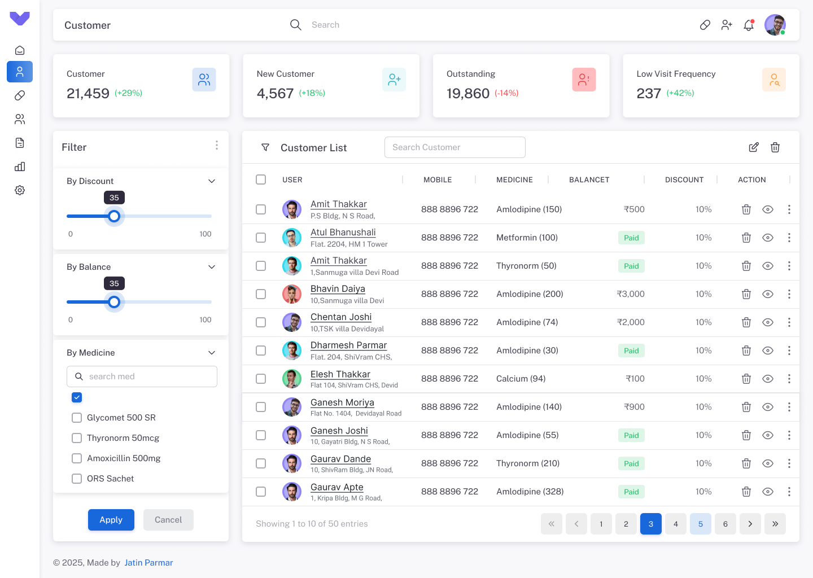Click the add user icon in header
The image size is (813, 578).
[727, 25]
